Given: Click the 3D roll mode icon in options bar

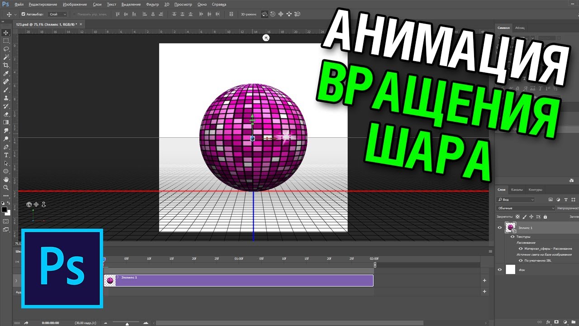Looking at the screenshot, I should (x=273, y=14).
